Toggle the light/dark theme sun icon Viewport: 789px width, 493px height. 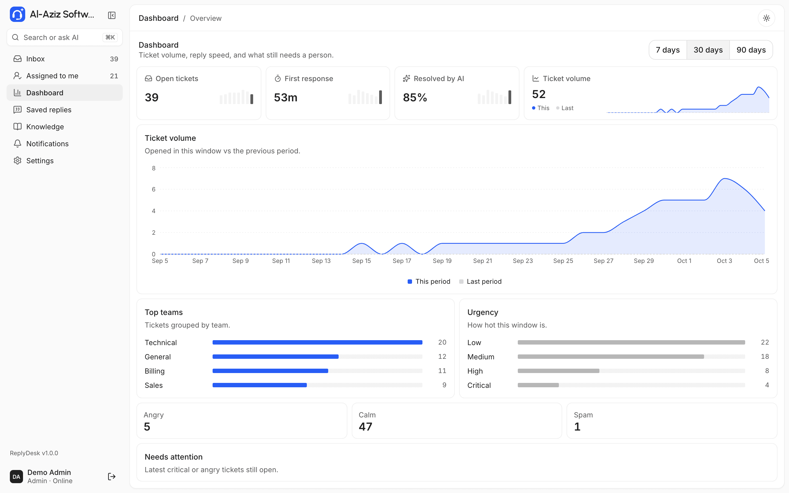click(766, 18)
